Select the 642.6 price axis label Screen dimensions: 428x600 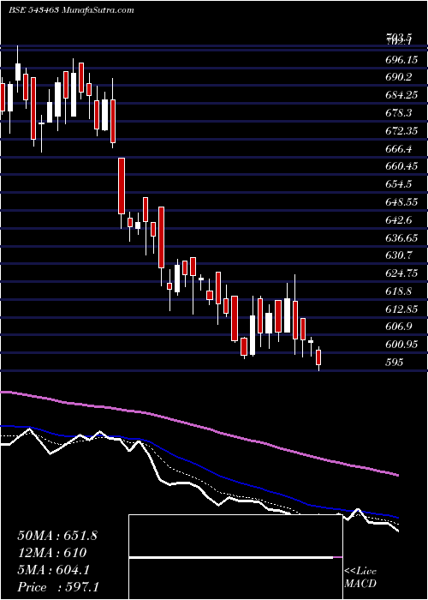click(x=398, y=220)
